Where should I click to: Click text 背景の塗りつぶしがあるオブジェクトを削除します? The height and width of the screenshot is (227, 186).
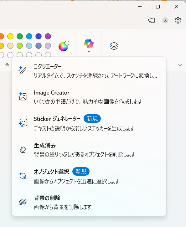click(85, 154)
